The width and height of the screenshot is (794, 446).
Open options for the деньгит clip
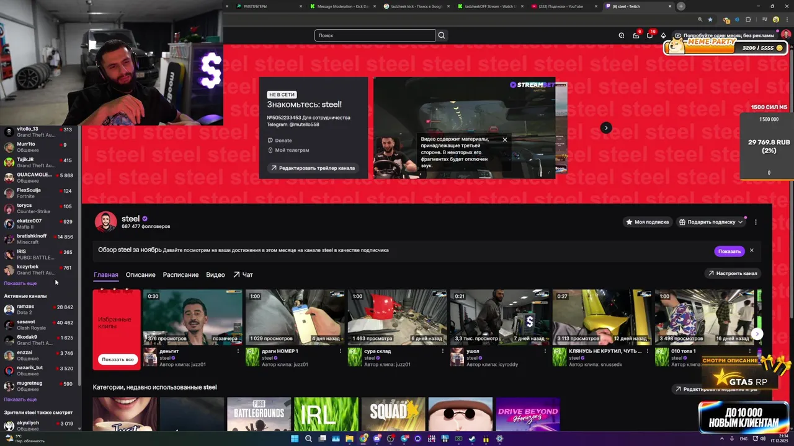click(238, 351)
